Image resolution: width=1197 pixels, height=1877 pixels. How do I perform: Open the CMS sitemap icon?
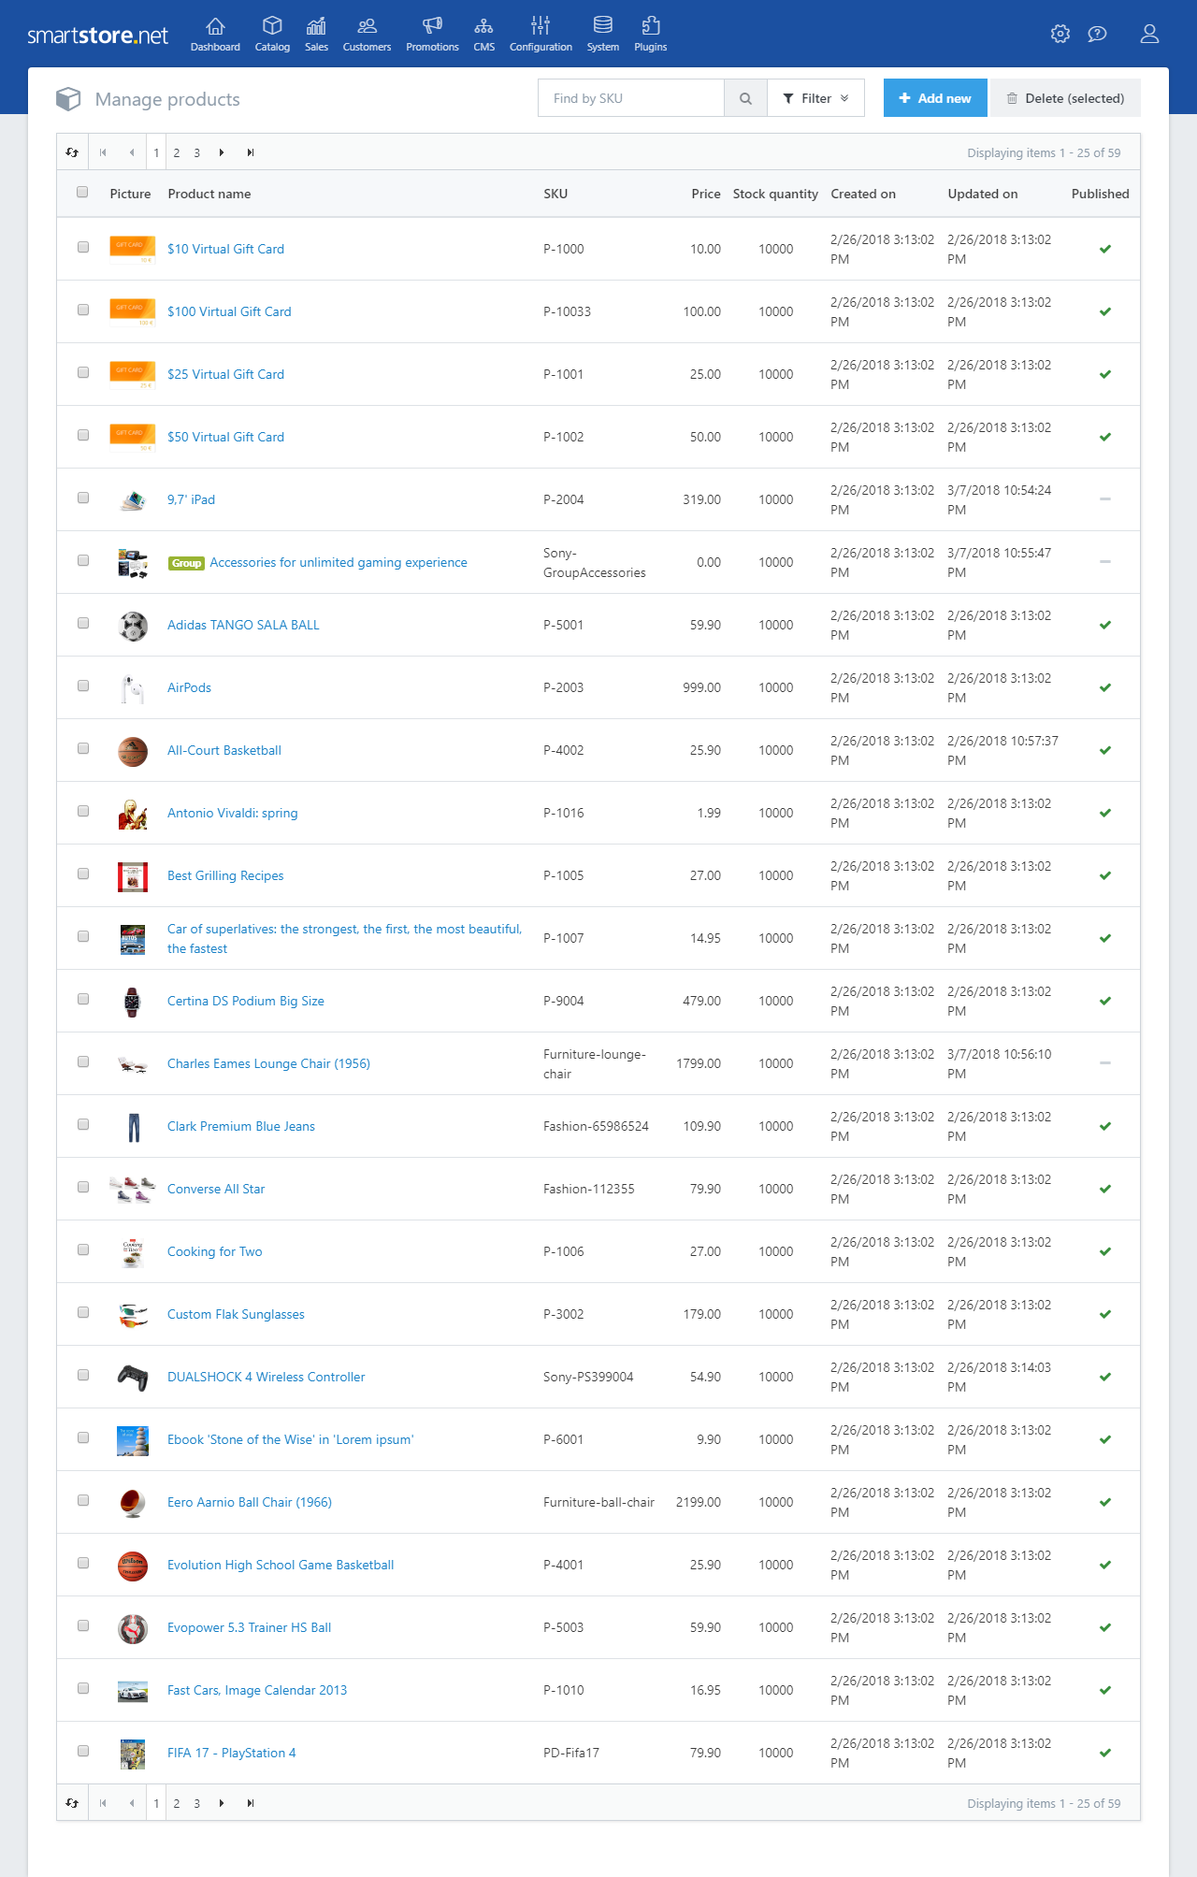(x=483, y=25)
